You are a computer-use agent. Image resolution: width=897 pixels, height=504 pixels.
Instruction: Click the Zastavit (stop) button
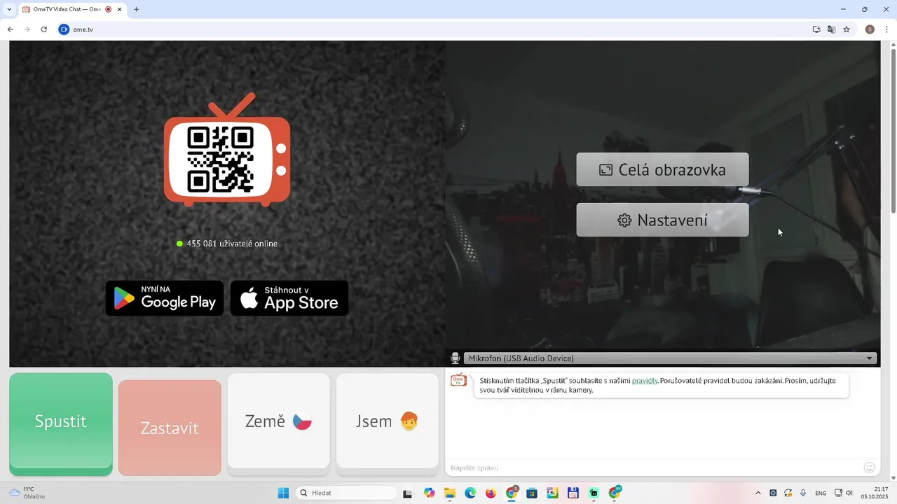(x=170, y=428)
